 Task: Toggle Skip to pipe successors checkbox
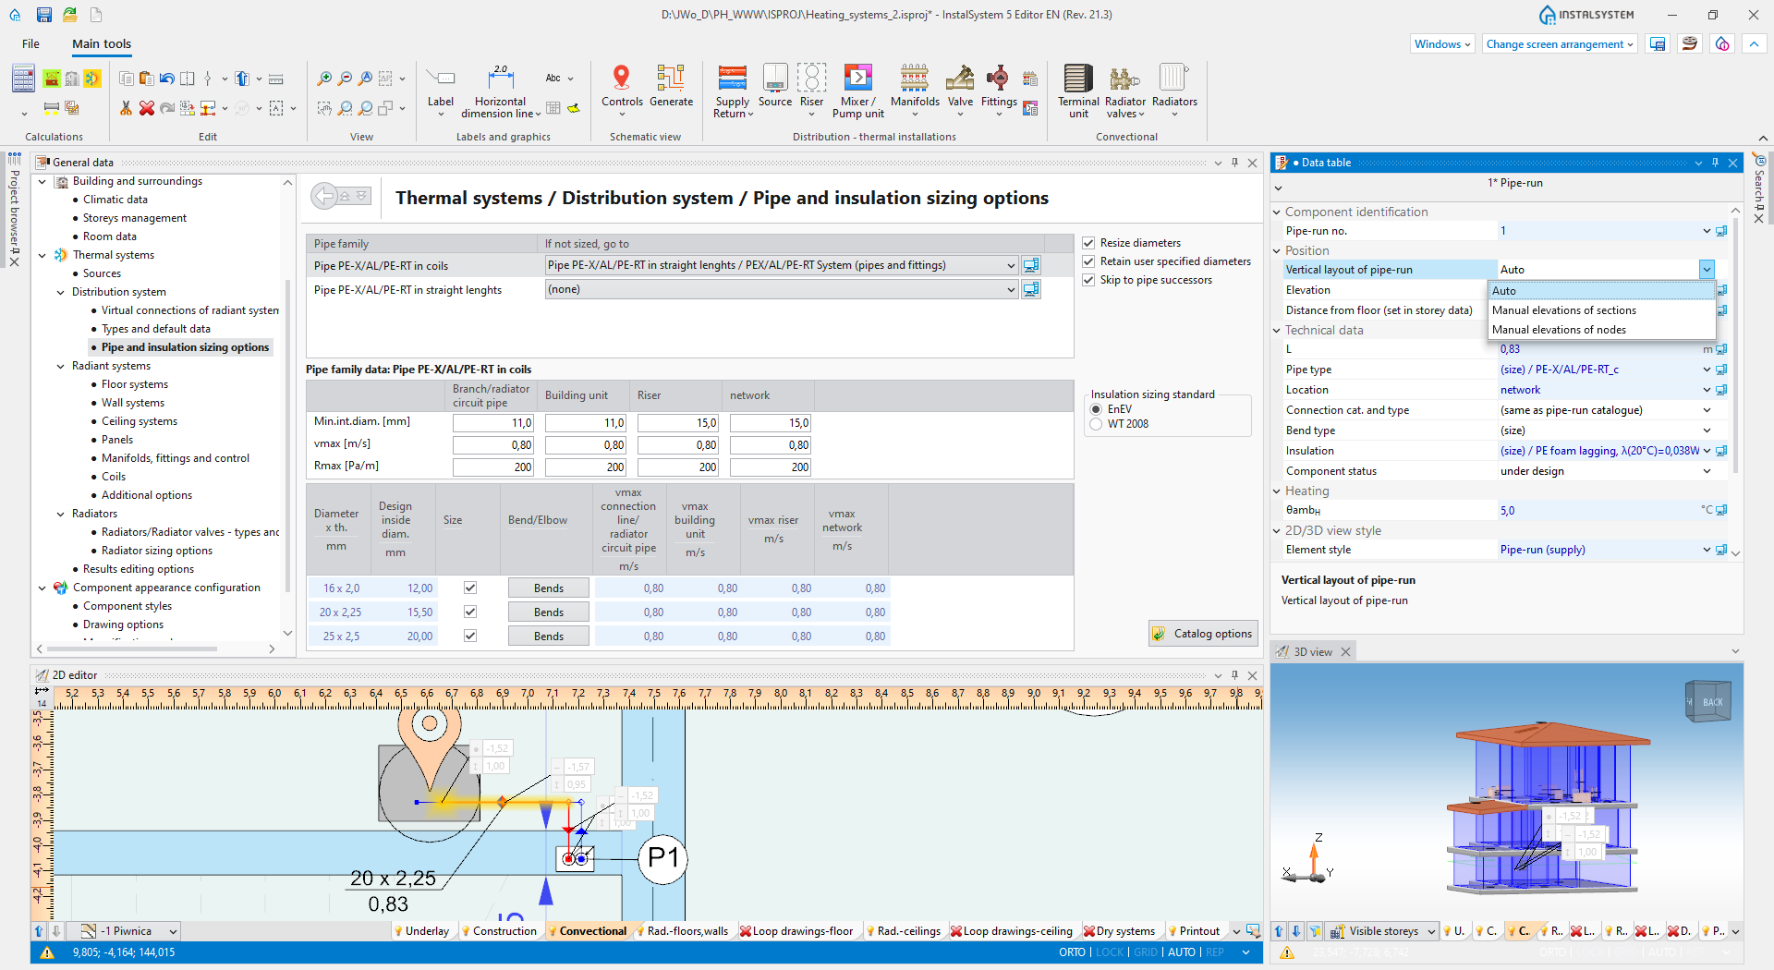pos(1088,280)
